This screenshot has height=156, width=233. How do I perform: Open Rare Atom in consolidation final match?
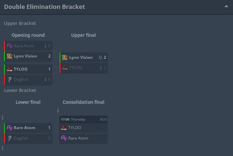pyautogui.click(x=83, y=138)
